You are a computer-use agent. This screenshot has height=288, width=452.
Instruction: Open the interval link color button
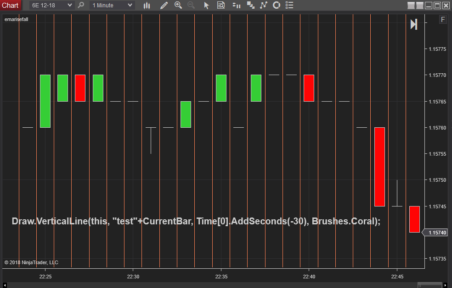tap(420, 5)
